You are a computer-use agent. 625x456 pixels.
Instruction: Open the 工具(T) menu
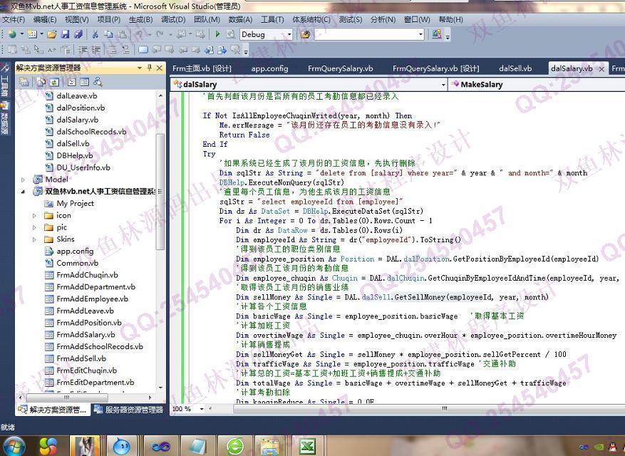(272, 19)
